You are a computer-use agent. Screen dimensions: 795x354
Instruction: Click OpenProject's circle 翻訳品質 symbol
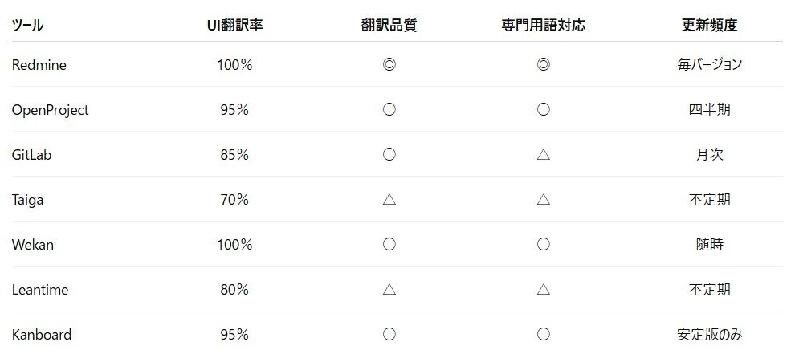389,110
